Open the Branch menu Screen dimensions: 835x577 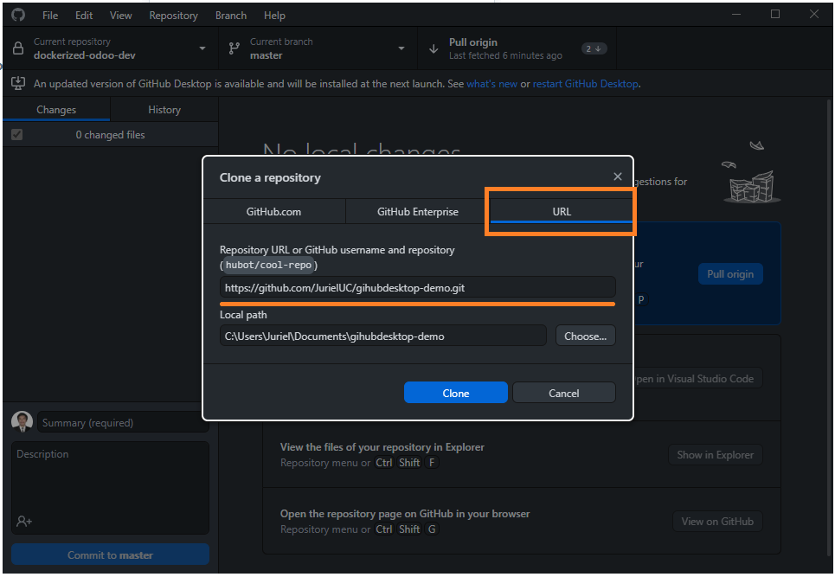(230, 16)
